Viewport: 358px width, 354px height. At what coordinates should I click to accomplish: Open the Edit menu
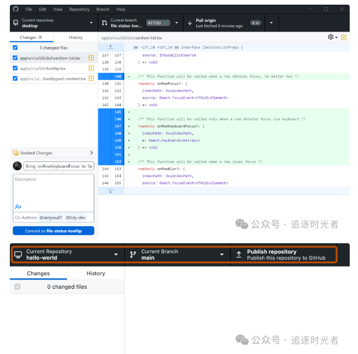click(42, 9)
